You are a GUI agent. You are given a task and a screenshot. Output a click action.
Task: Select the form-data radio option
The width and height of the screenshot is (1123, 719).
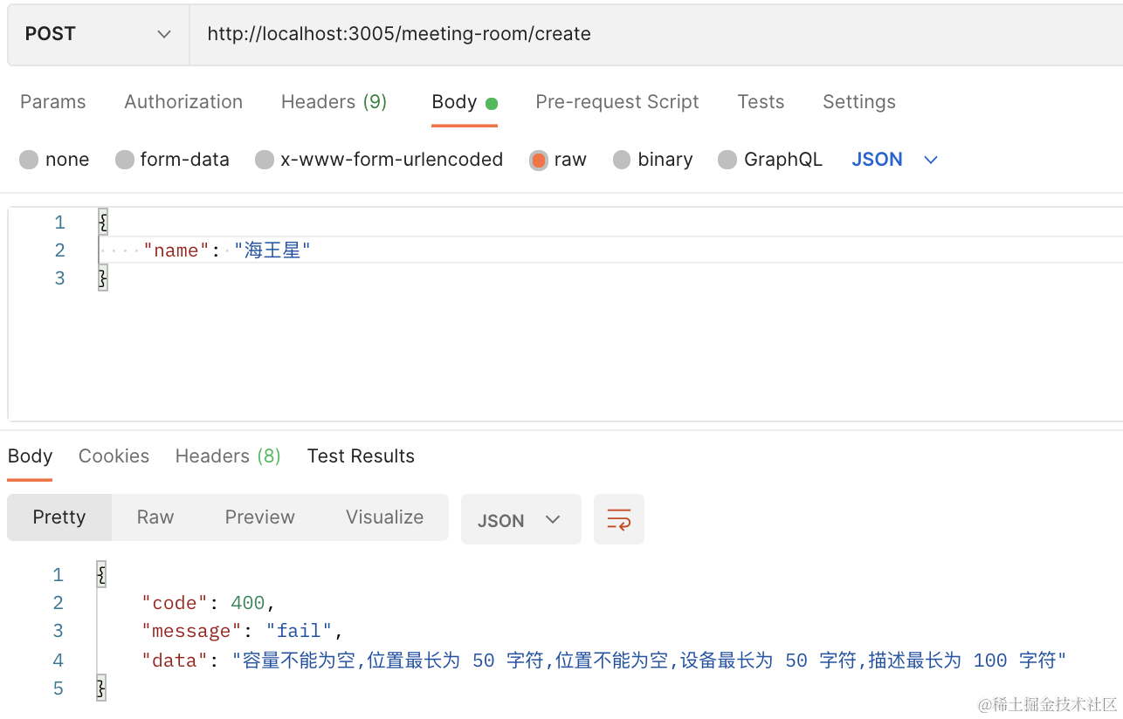[125, 160]
